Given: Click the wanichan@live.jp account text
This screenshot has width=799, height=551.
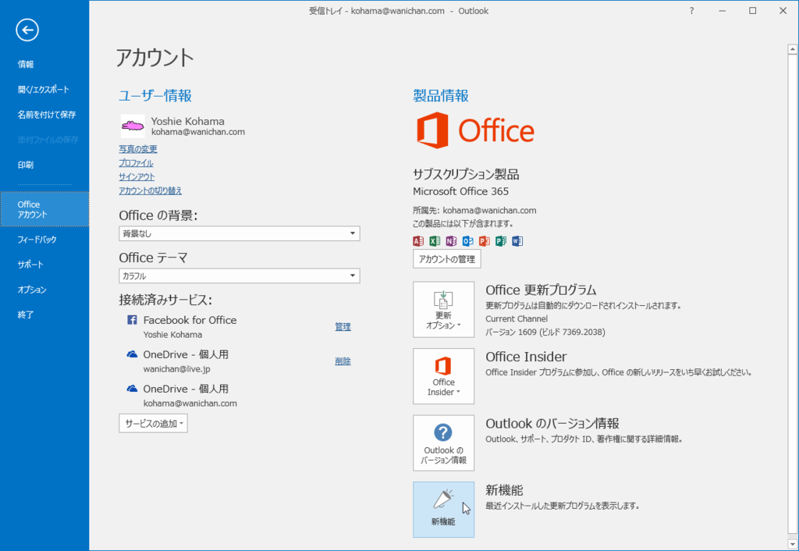Looking at the screenshot, I should [177, 369].
